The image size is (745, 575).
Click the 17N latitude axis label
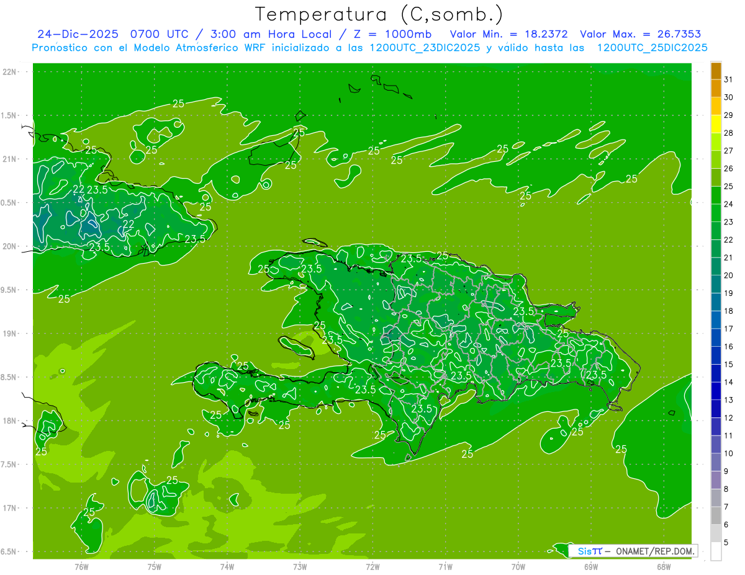(9, 508)
